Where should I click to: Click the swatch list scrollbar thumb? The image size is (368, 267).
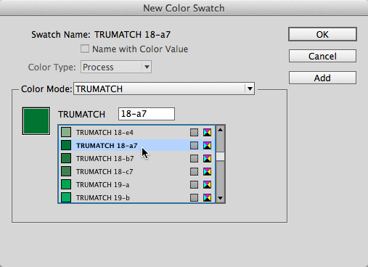click(220, 157)
